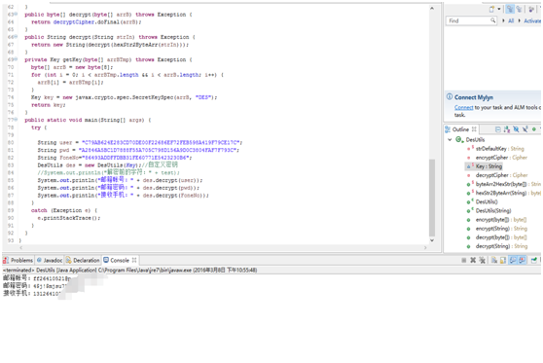
Task: Click the New Task icon in Task List
Action: [x=491, y=10]
